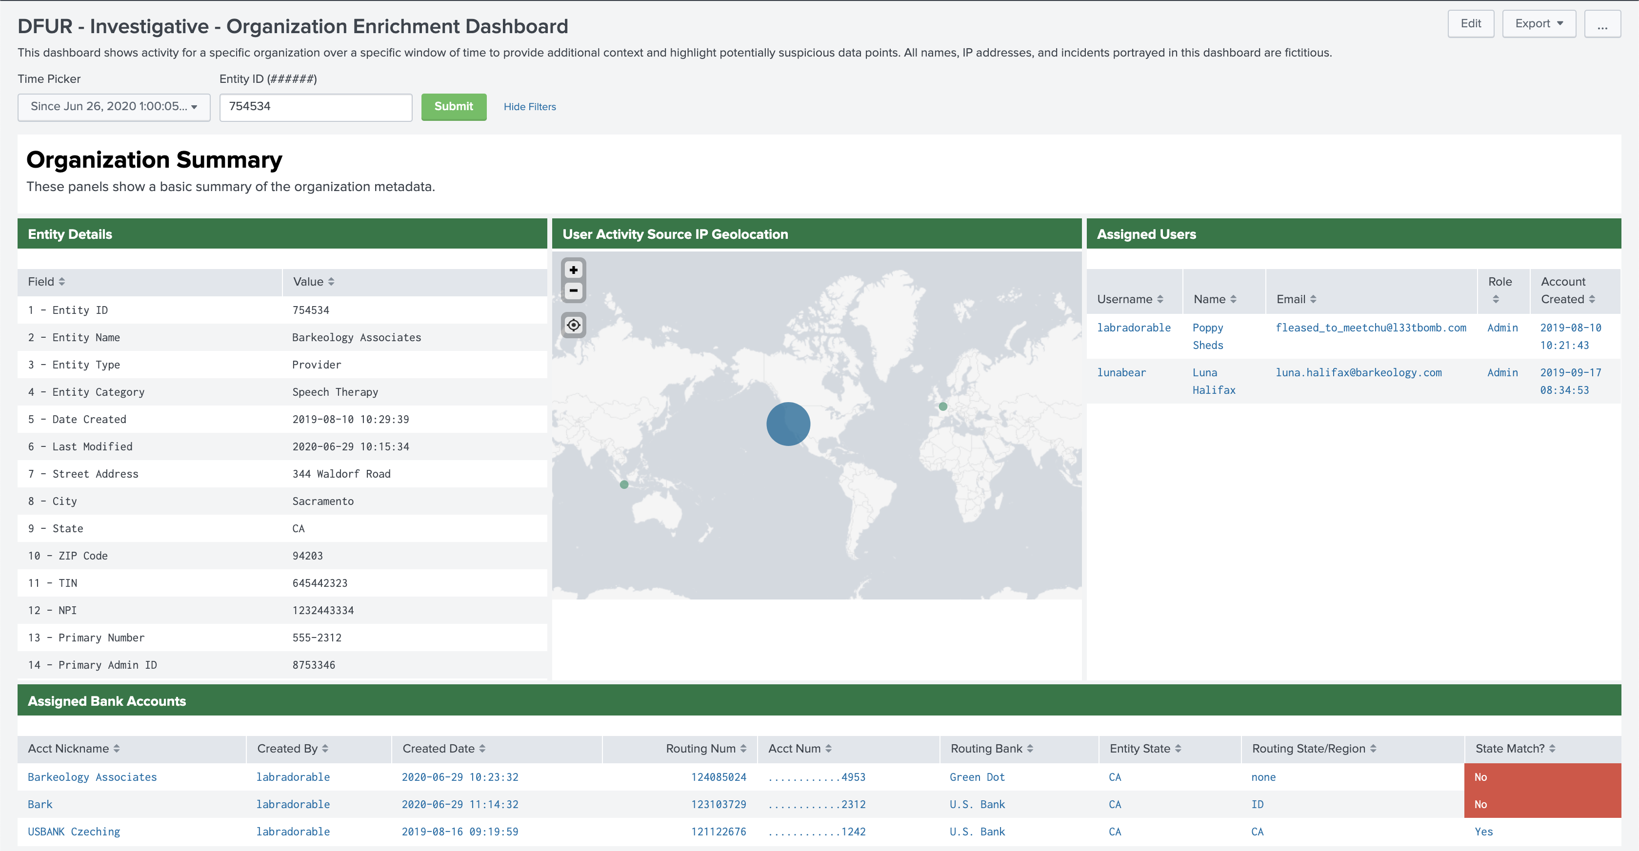The height and width of the screenshot is (851, 1639).
Task: Click Luna Halifax name link
Action: (x=1213, y=381)
